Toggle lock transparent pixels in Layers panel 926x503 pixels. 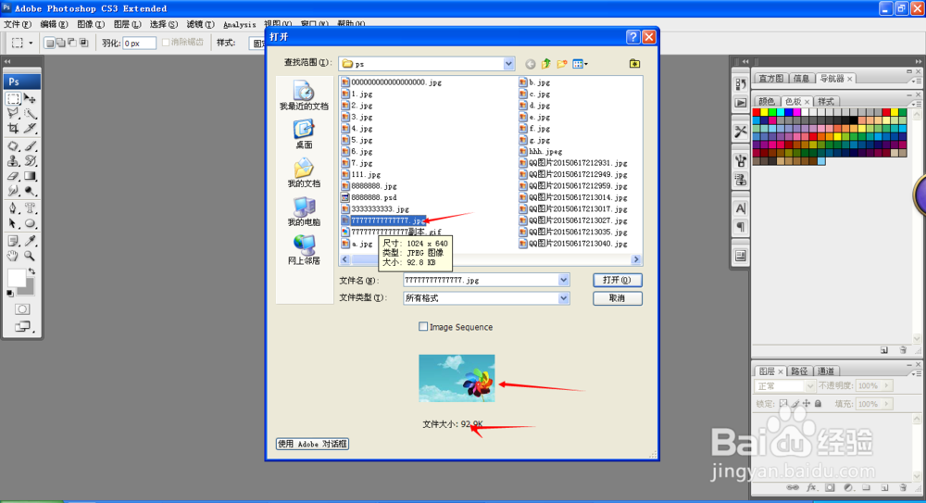coord(783,404)
